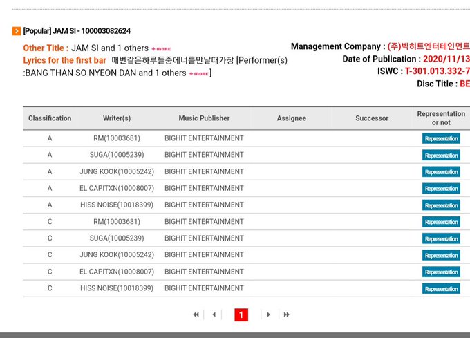Select writer EL CAPITXN(10008007) in classification A row
The height and width of the screenshot is (338, 470).
coord(117,188)
